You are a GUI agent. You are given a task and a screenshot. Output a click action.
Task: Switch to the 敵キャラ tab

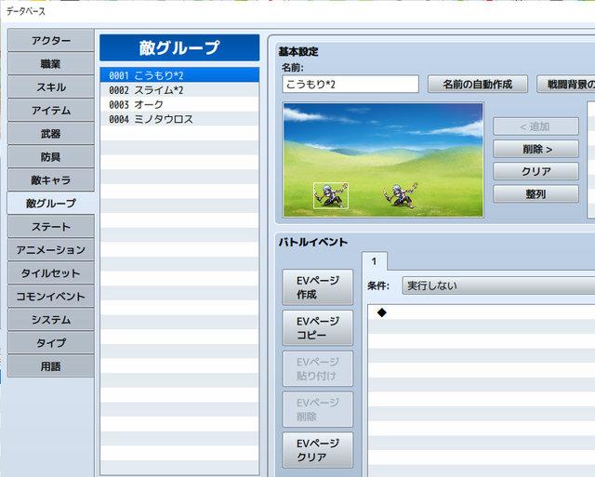(x=51, y=179)
